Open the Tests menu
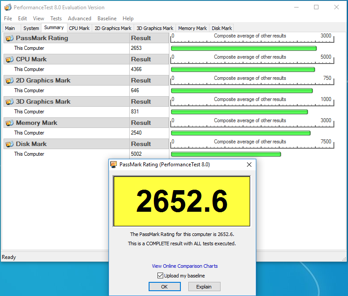Viewport: 348px width, 296px height. tap(56, 19)
